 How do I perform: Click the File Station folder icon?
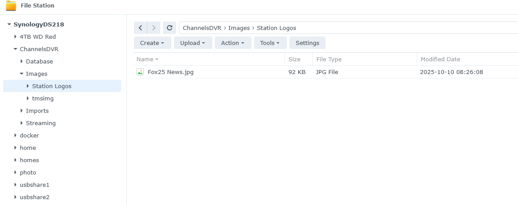tap(11, 6)
